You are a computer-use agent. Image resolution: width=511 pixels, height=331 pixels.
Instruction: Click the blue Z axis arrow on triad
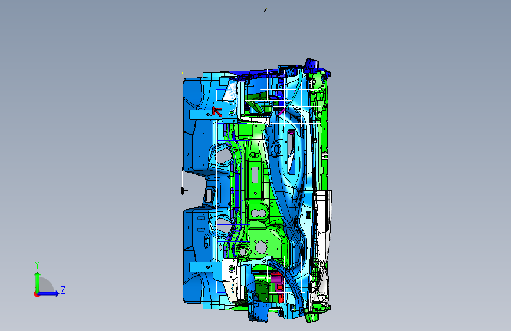pyautogui.click(x=49, y=293)
